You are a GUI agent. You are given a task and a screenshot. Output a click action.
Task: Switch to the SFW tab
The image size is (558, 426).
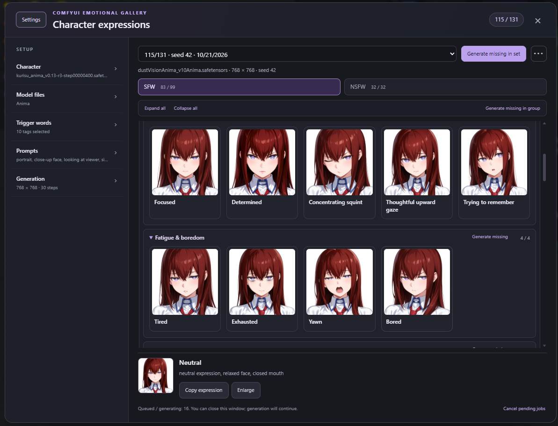point(239,87)
